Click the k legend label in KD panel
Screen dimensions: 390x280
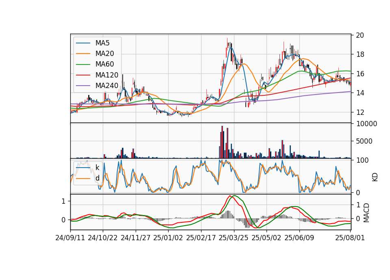[97, 168]
